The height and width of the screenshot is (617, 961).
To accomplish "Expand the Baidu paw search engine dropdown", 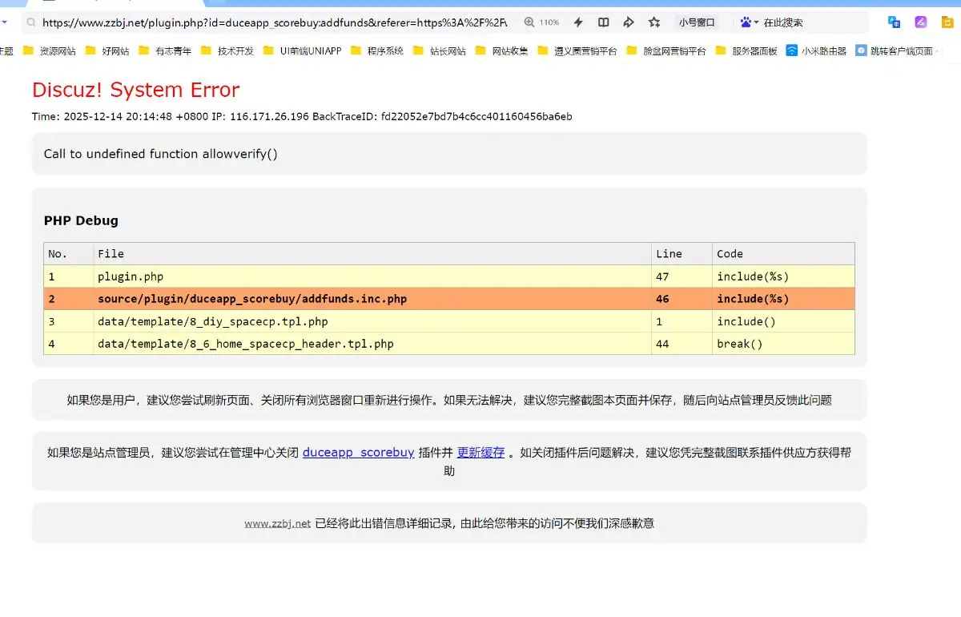I will pyautogui.click(x=749, y=22).
